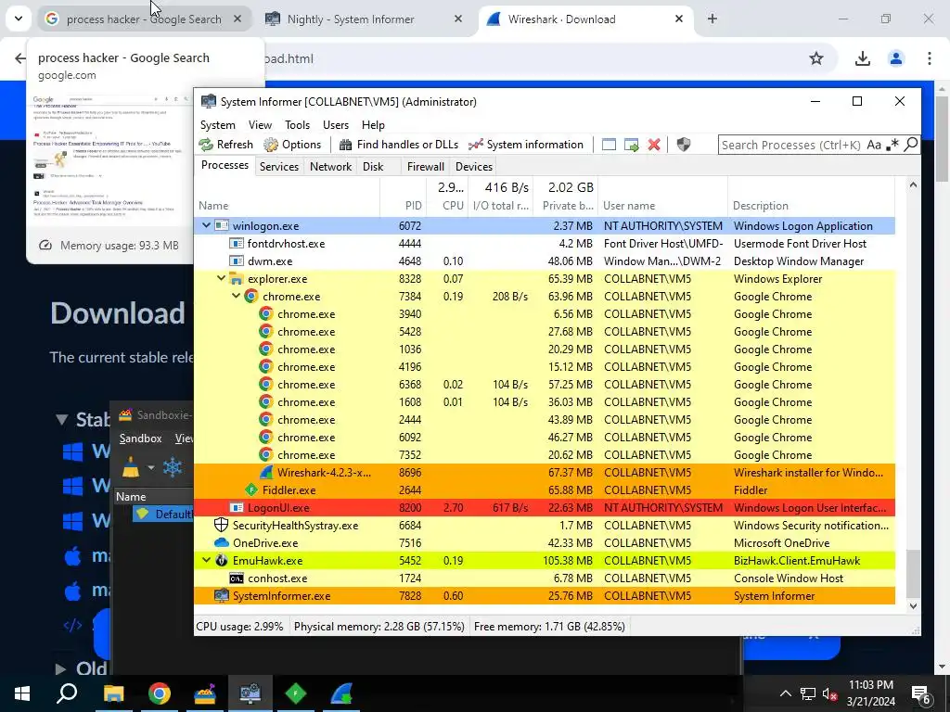Click the Sandboxie snowflake icon
This screenshot has height=712, width=950.
(173, 467)
